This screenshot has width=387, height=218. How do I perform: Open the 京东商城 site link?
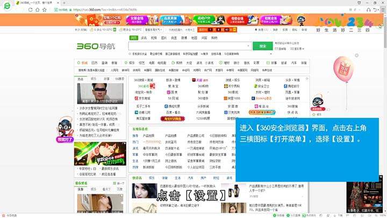(142, 99)
